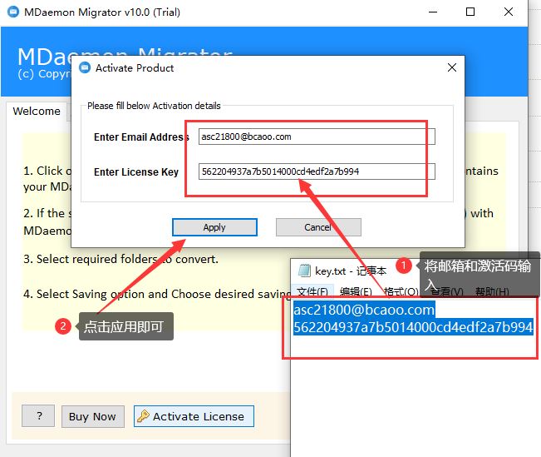Click the Apply button in Activate Product dialog
The image size is (541, 457).
[214, 227]
